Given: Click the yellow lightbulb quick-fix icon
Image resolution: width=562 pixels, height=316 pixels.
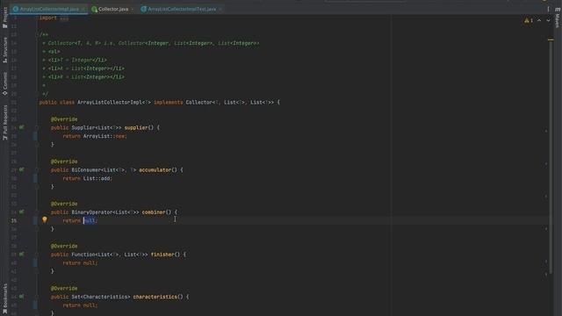Looking at the screenshot, I should tap(45, 219).
